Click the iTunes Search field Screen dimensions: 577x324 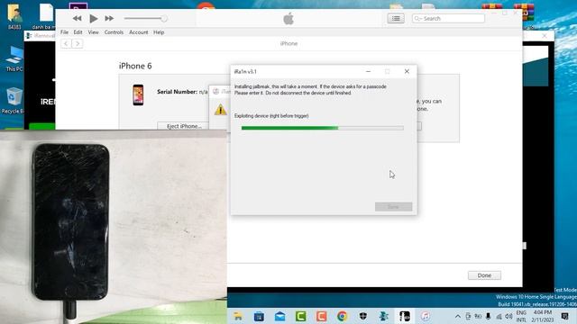pyautogui.click(x=448, y=18)
